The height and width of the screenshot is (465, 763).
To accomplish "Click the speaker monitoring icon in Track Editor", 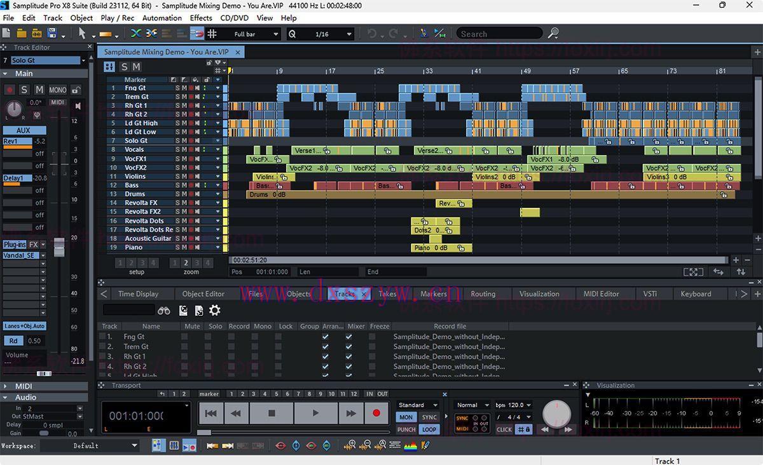I will [78, 105].
